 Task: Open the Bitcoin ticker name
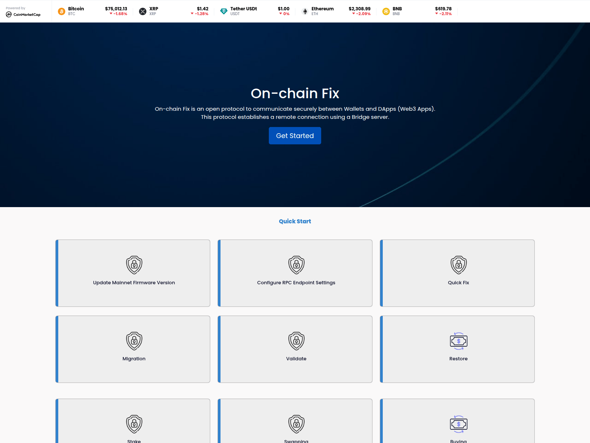tap(76, 8)
